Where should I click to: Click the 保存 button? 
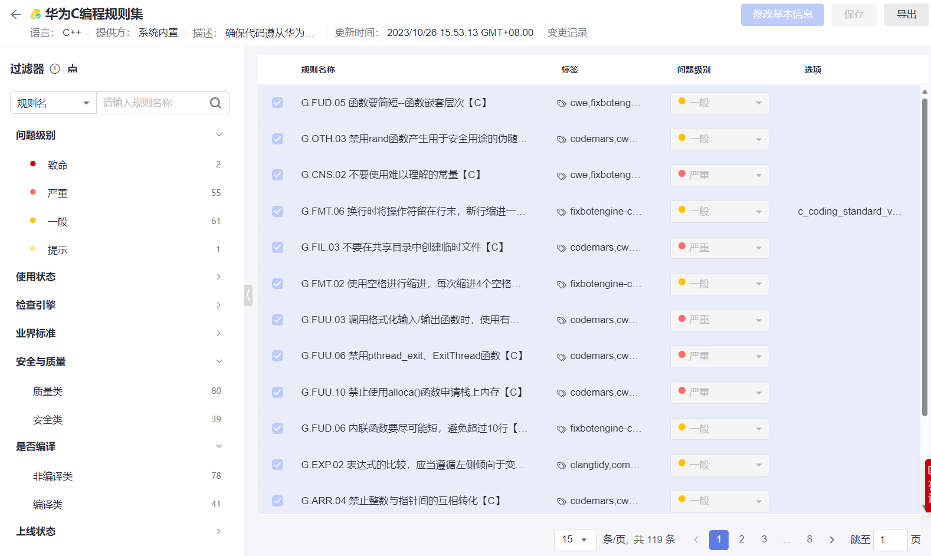[x=854, y=14]
